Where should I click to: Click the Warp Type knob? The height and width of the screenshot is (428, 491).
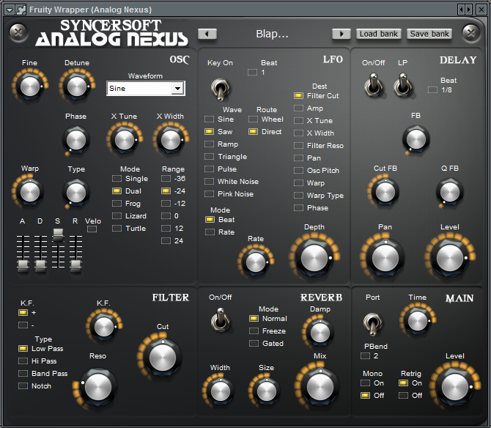coord(76,193)
